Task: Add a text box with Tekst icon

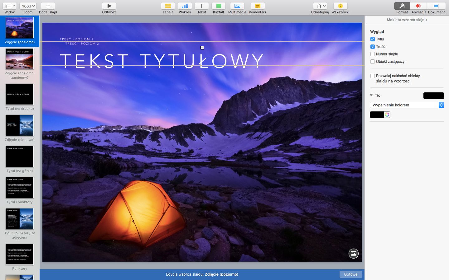Action: click(202, 6)
